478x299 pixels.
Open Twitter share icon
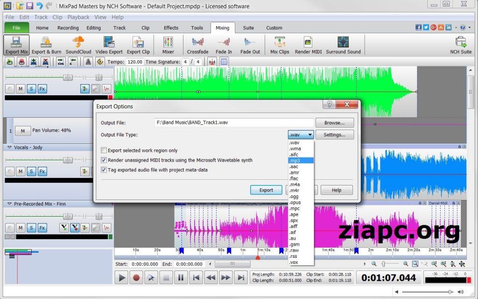pos(426,28)
